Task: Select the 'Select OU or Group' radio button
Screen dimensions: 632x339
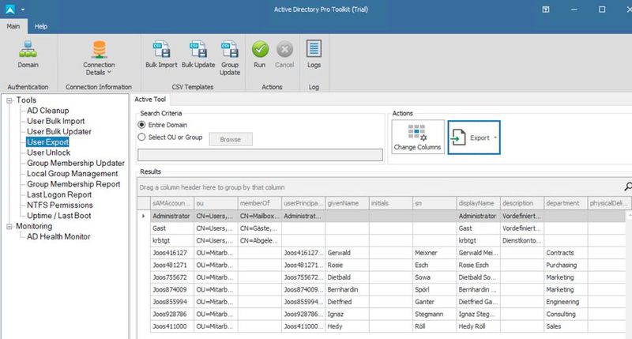Action: pos(141,137)
